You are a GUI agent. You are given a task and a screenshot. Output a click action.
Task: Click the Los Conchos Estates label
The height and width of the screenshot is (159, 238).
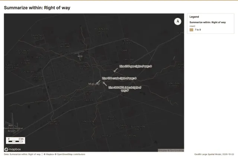pos(24,52)
